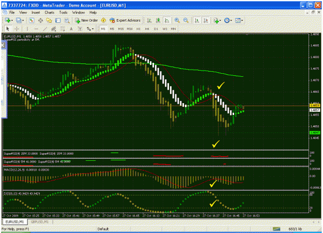Switch to the GBPUSD,M1 chart tab
323x233 pixels.
point(40,222)
